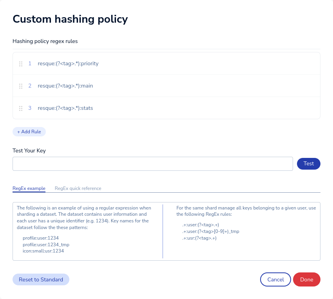Click the Custom hashing policy heading
Screen dimensions: 333x299
tap(70, 19)
